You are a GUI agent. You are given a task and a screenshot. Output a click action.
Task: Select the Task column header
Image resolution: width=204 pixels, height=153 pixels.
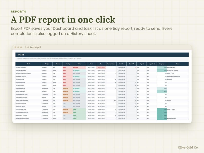point(29,64)
